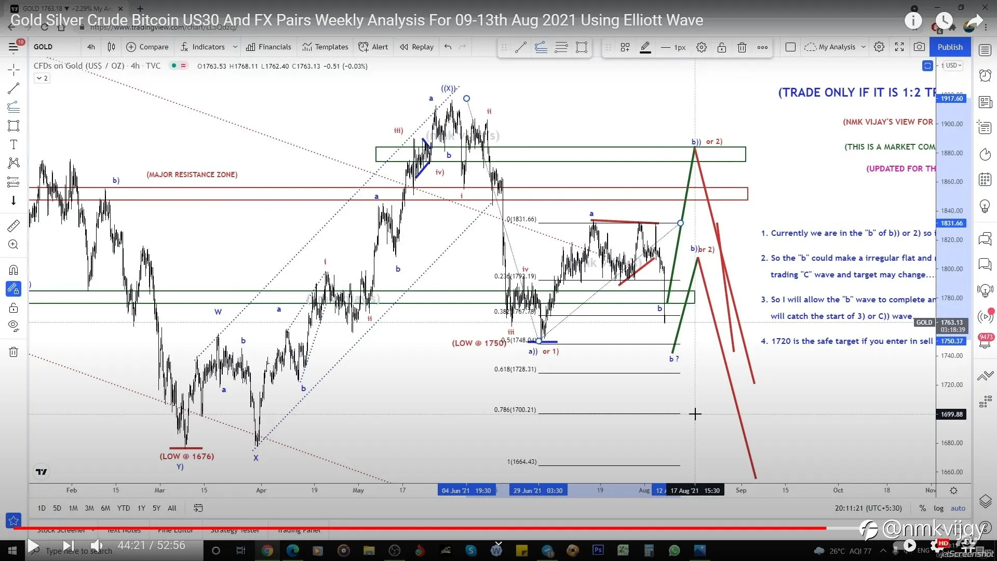
Task: Toggle lock on selected drawing in floating toolbar
Action: coord(722,47)
